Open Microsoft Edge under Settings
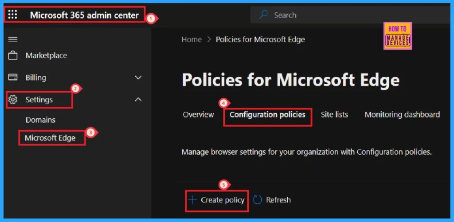The height and width of the screenshot is (222, 454). coord(50,138)
